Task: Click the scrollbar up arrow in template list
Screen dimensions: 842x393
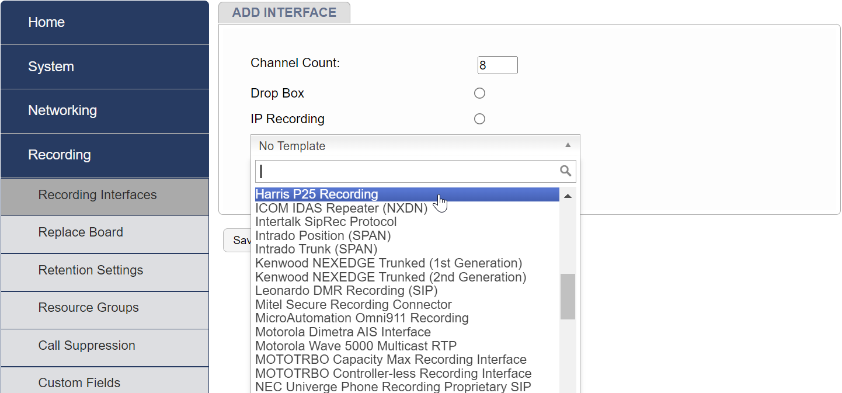Action: [x=567, y=196]
